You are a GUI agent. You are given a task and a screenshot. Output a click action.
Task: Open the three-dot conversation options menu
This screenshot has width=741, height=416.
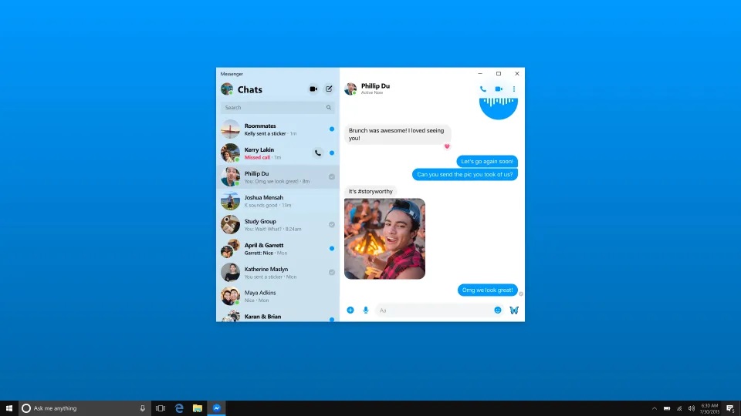pos(514,89)
